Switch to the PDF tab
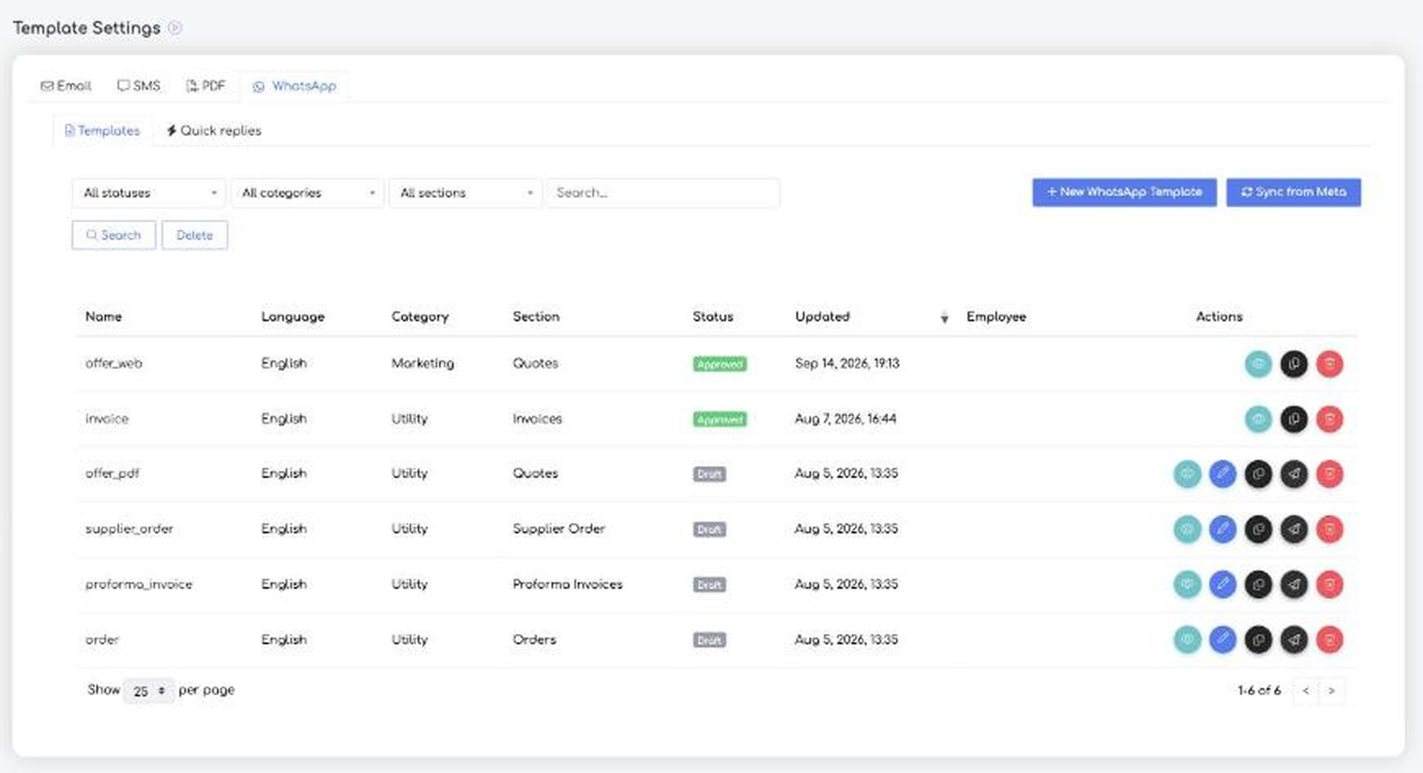The width and height of the screenshot is (1423, 773). coord(206,86)
